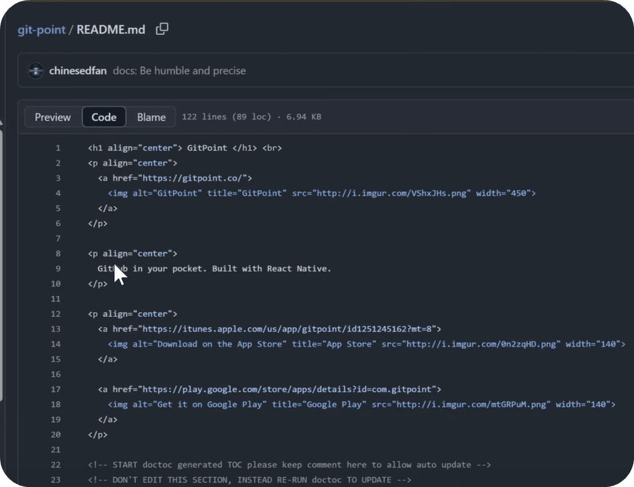The image size is (634, 487).
Task: Click the itunes.apple.com href code line
Action: click(x=269, y=329)
